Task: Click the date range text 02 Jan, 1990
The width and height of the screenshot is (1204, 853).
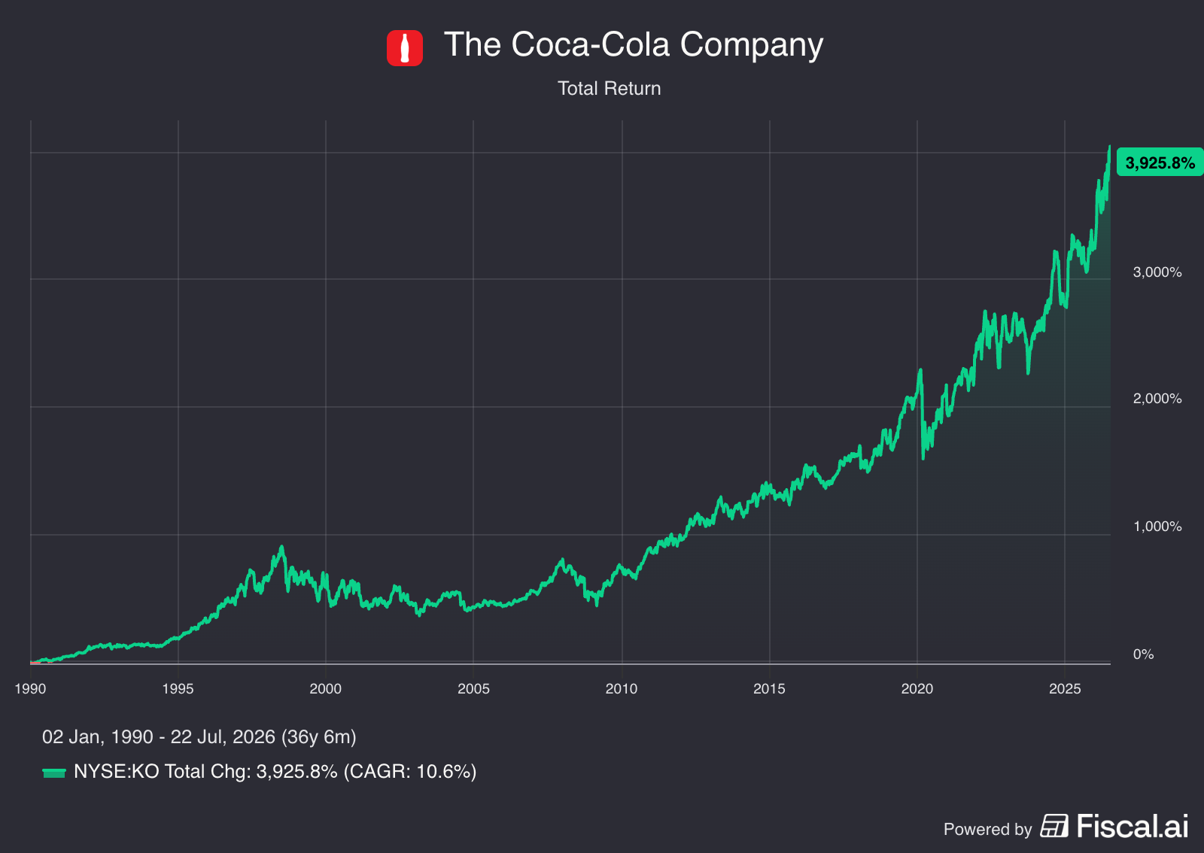Action: point(98,737)
